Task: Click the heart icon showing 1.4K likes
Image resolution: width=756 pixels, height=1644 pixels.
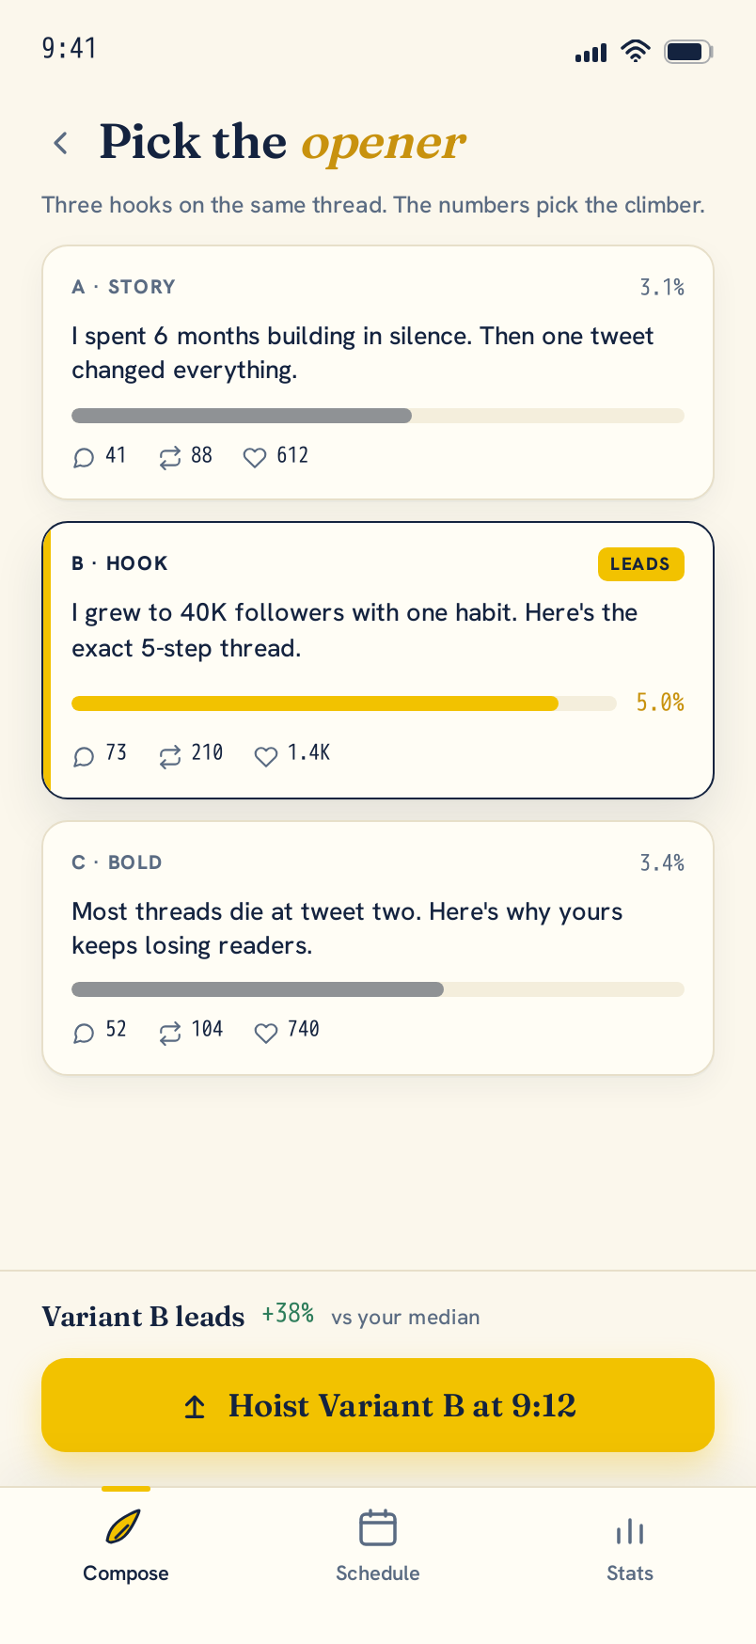Action: pyautogui.click(x=266, y=755)
